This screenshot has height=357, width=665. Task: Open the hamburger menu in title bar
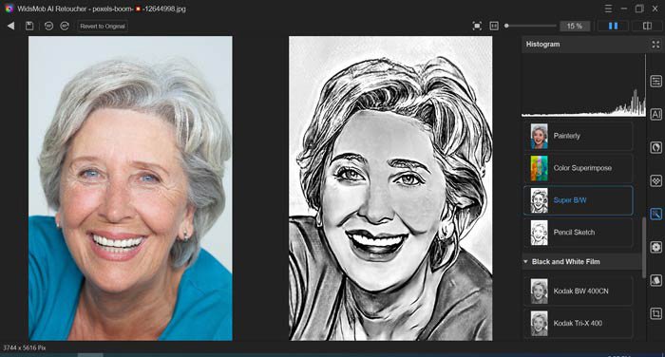pyautogui.click(x=608, y=9)
